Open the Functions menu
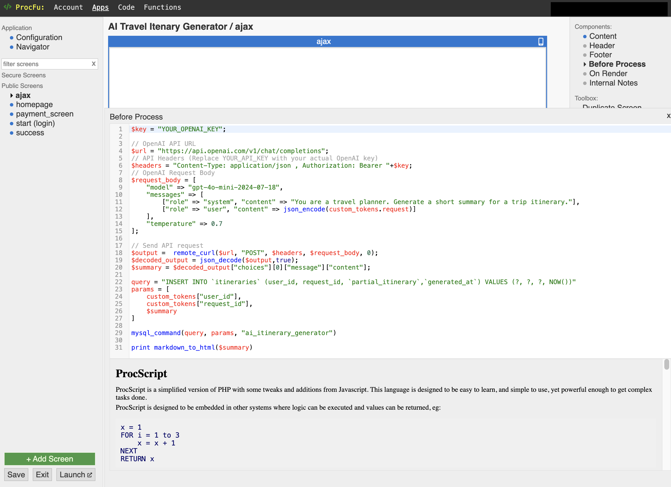The image size is (671, 487). tap(162, 7)
